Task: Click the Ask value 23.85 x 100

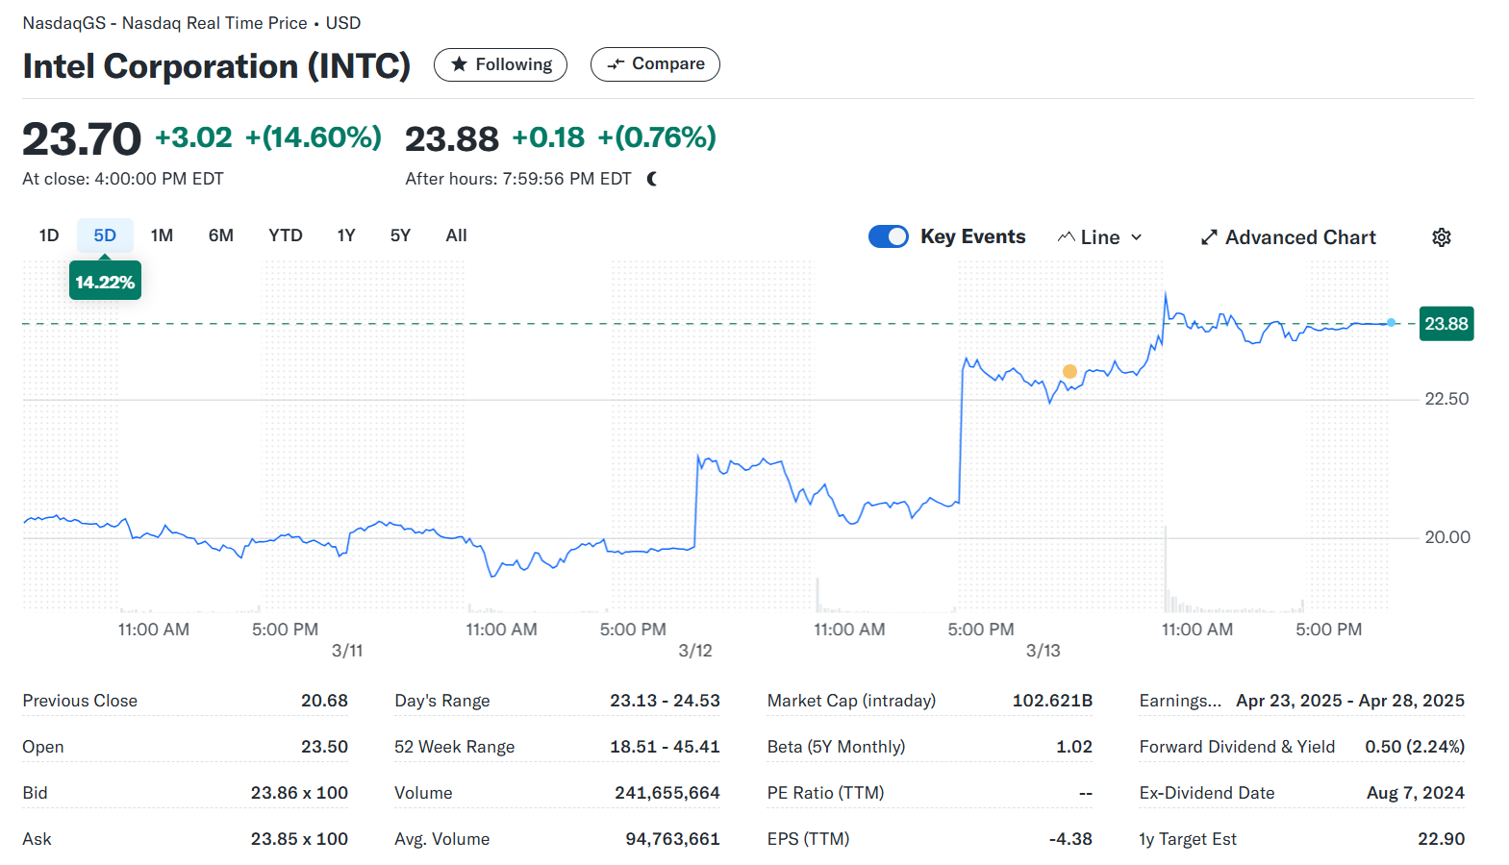Action: [299, 839]
